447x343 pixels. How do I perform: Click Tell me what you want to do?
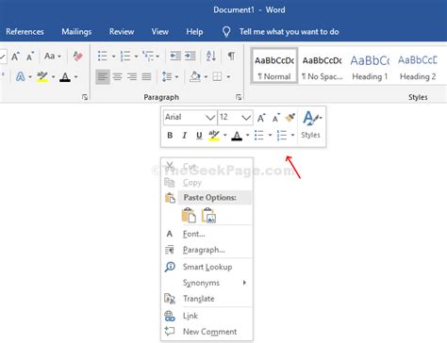tap(290, 32)
